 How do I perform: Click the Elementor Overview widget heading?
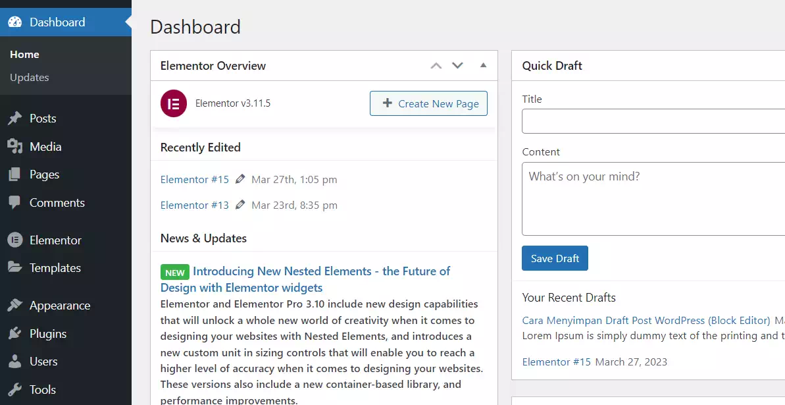pos(213,66)
